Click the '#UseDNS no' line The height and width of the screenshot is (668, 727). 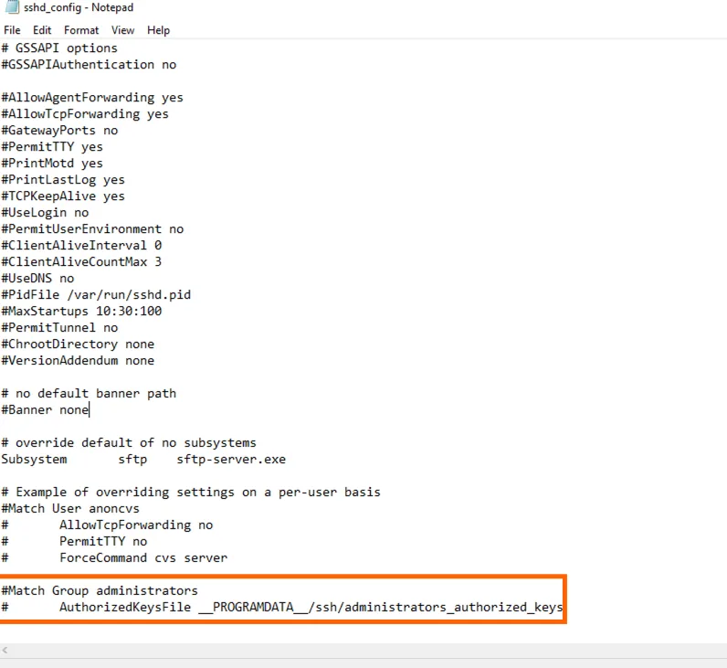pos(37,279)
